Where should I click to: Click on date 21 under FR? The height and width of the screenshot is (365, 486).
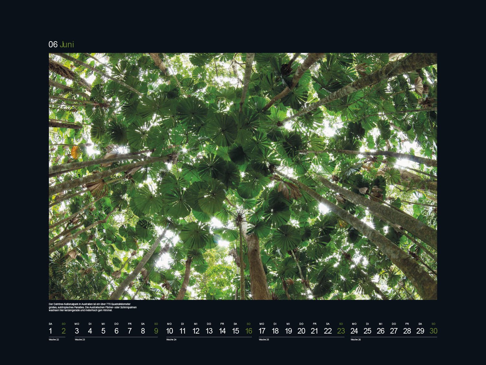(314, 331)
